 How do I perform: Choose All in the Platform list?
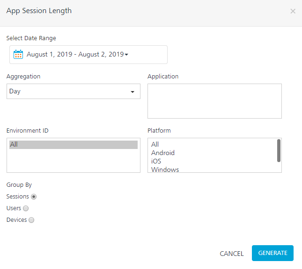[x=155, y=144]
